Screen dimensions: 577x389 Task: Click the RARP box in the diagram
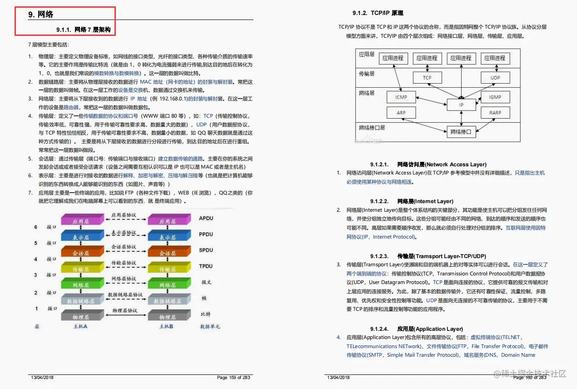pos(495,113)
